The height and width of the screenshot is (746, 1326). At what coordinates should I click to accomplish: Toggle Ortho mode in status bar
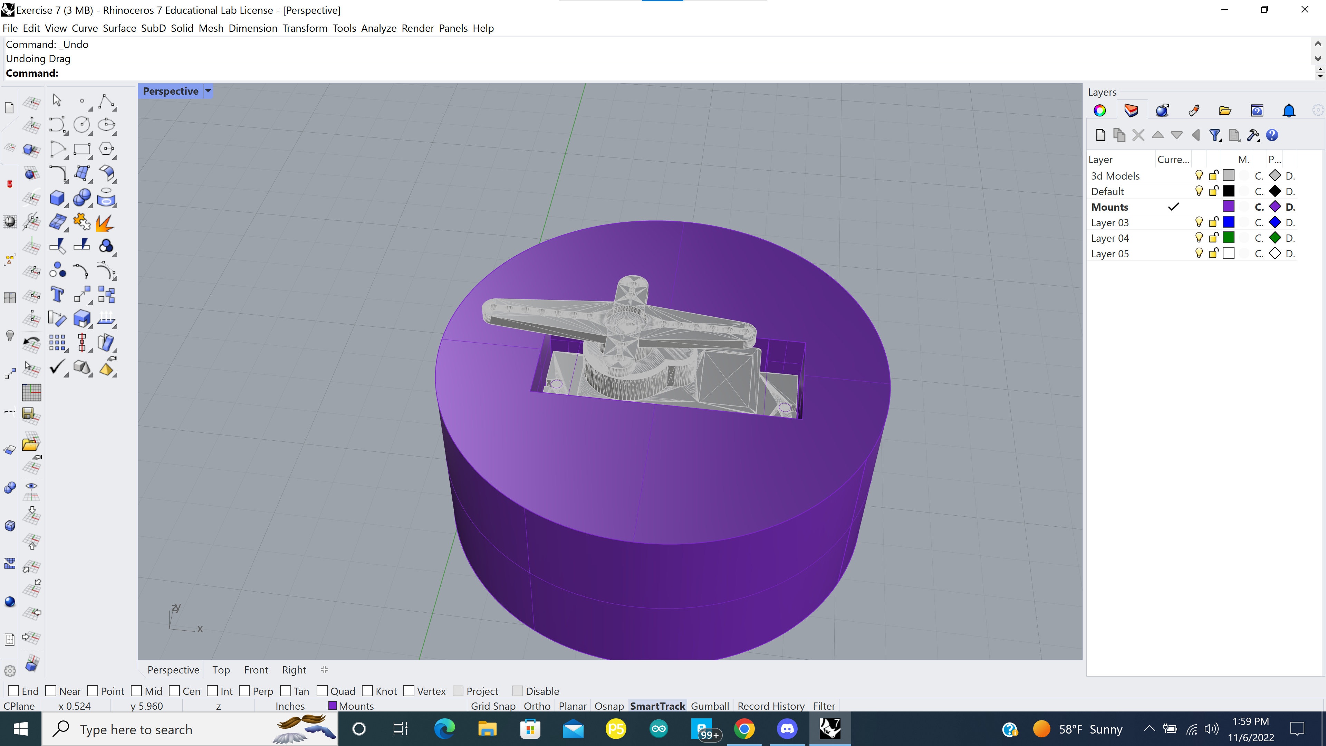[x=537, y=706]
